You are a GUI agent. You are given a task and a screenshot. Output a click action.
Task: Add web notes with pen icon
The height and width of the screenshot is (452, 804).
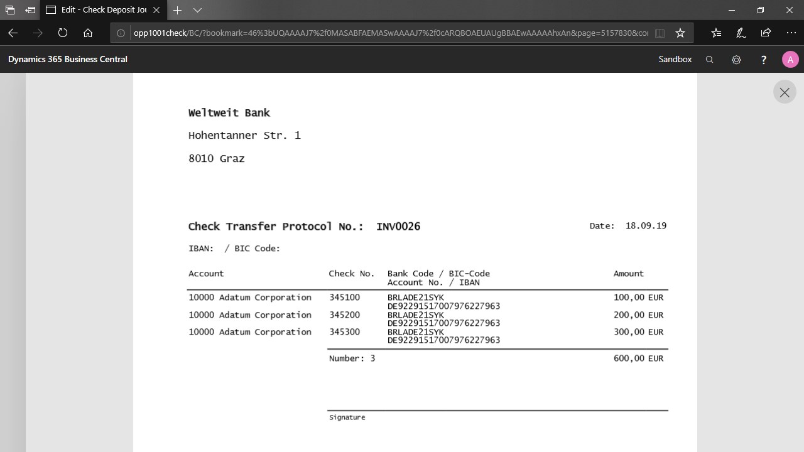[741, 33]
